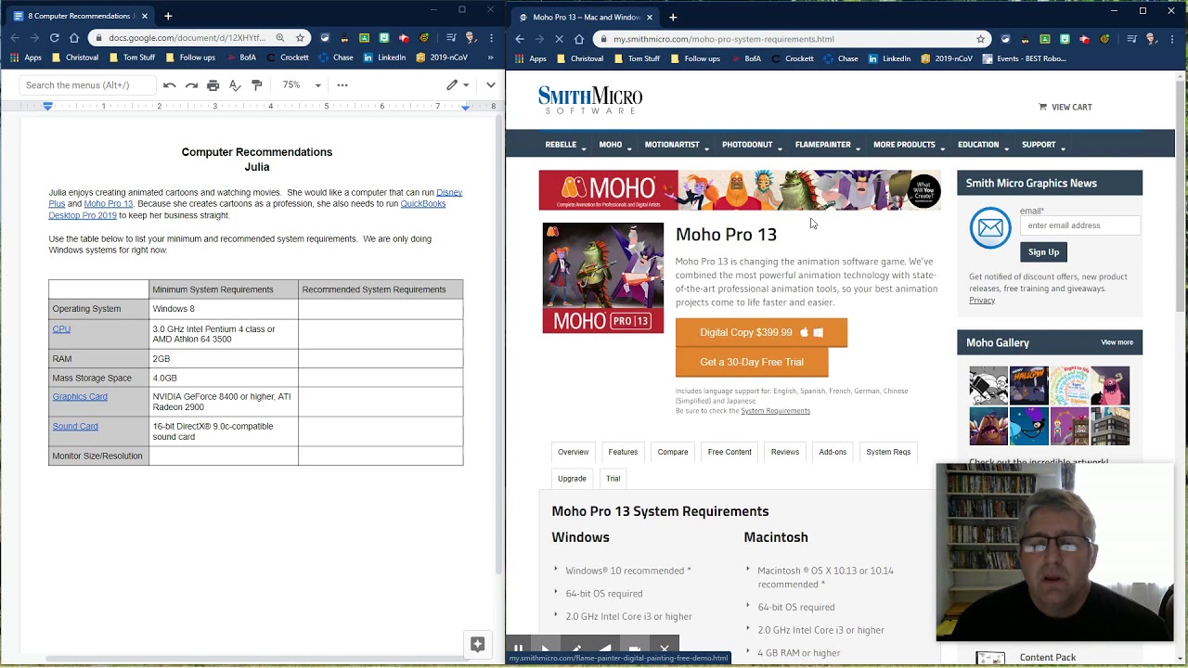Viewport: 1188px width, 668px height.
Task: Go to home page in Docs browser window
Action: pyautogui.click(x=74, y=38)
